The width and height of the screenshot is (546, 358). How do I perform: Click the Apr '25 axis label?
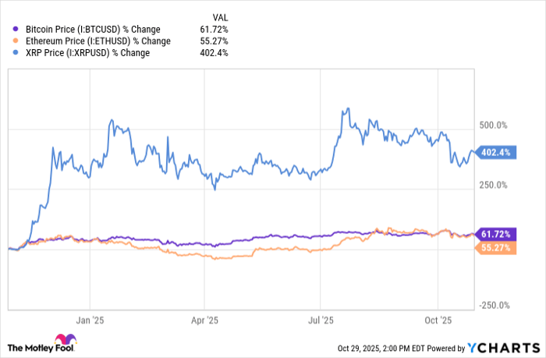(205, 319)
